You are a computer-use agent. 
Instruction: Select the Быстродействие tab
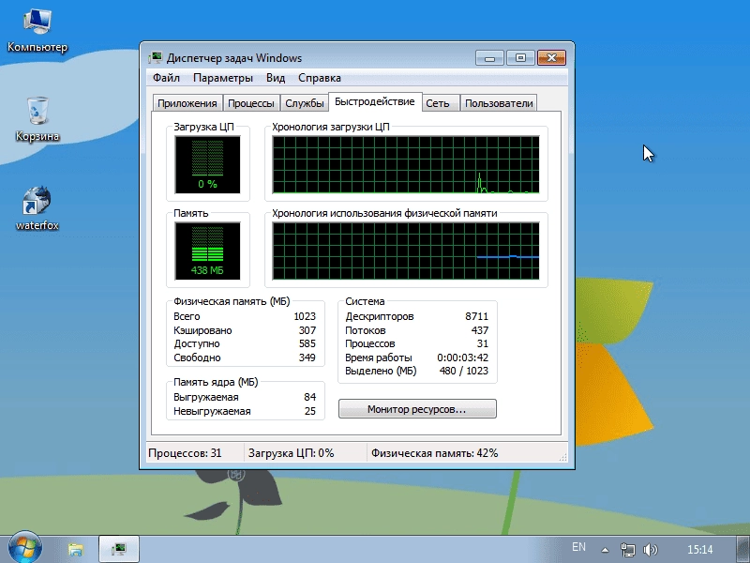374,101
